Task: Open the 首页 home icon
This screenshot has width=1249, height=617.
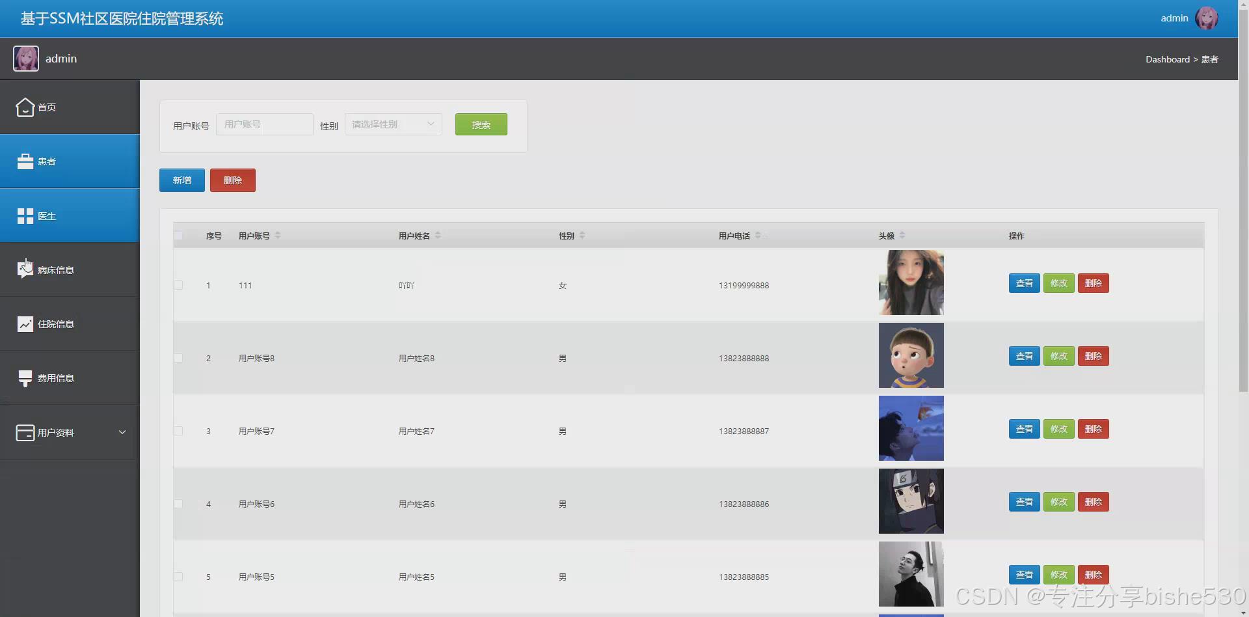Action: [x=25, y=107]
